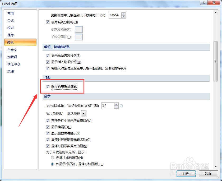Toggle 将插入对象与其父级单元格一起剪切 checkbox
The width and height of the screenshot is (222, 181).
[x=48, y=68]
